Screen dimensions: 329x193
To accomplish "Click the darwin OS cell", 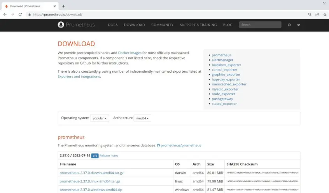I will click(x=180, y=173).
